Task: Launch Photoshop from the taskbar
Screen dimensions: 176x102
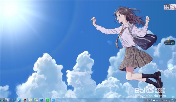Action: point(42,100)
